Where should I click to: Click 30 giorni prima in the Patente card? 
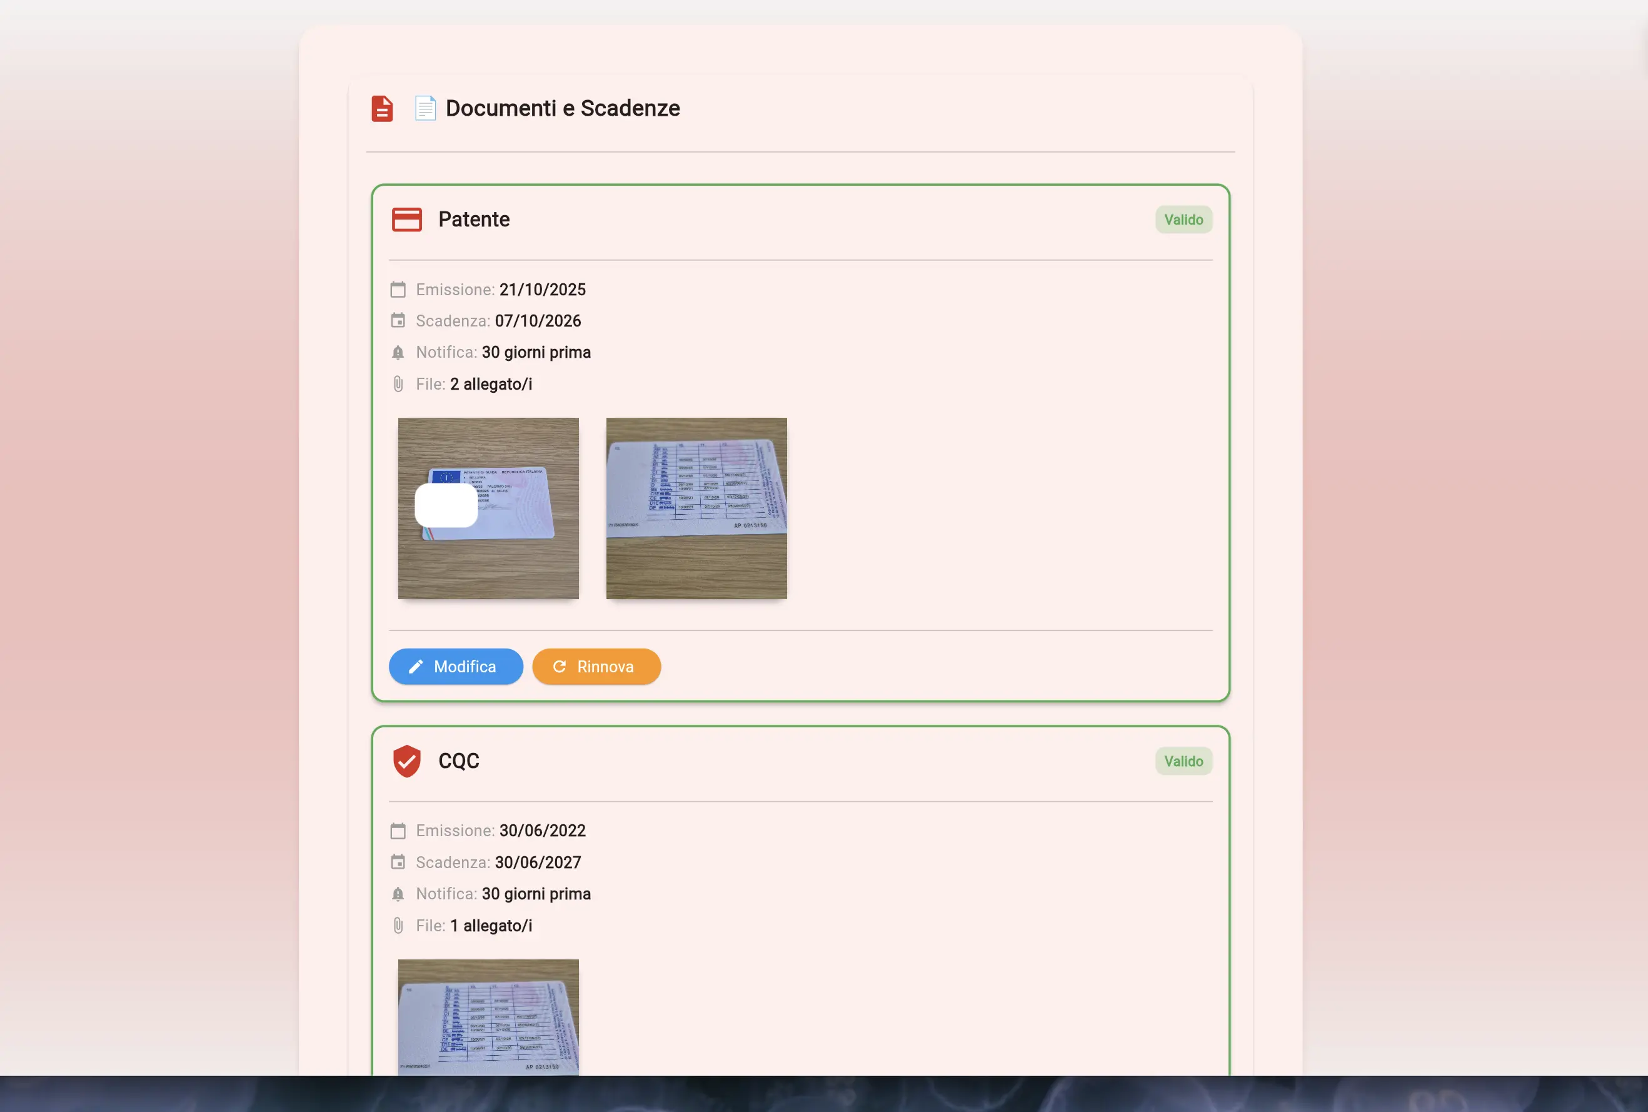pos(536,353)
